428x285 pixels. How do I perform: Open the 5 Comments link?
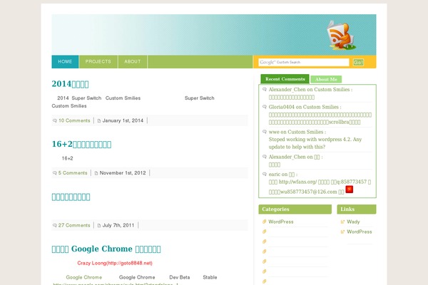pyautogui.click(x=73, y=173)
